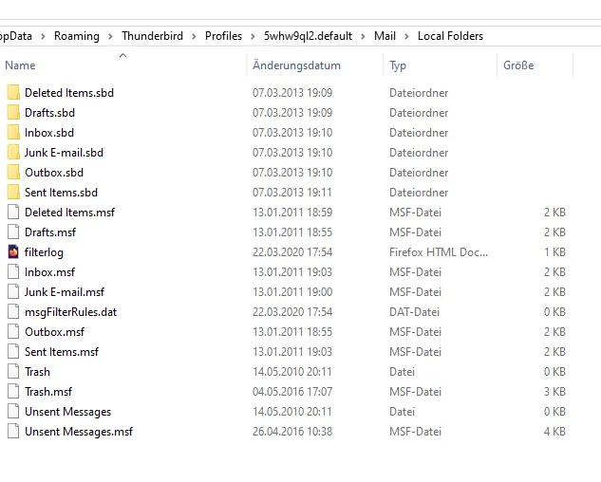
Task: Click the Unsent Messages file icon
Action: (x=13, y=412)
